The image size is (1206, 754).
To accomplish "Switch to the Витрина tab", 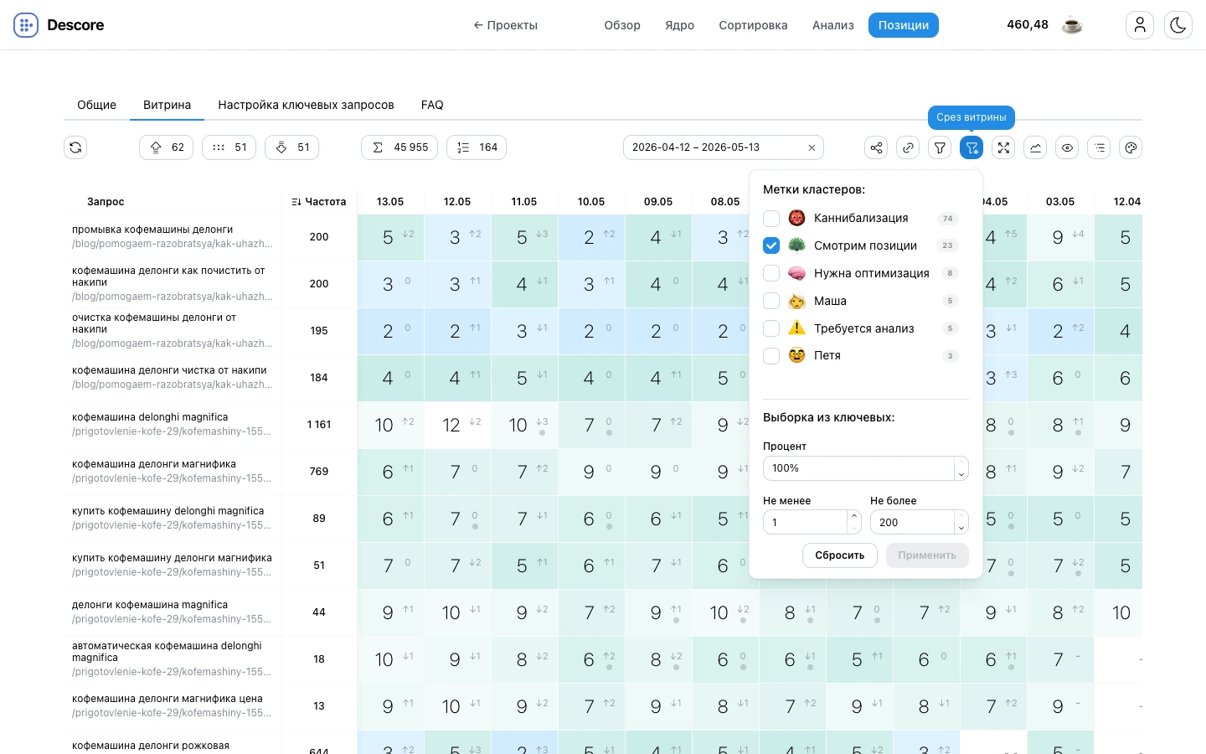I will click(x=167, y=105).
